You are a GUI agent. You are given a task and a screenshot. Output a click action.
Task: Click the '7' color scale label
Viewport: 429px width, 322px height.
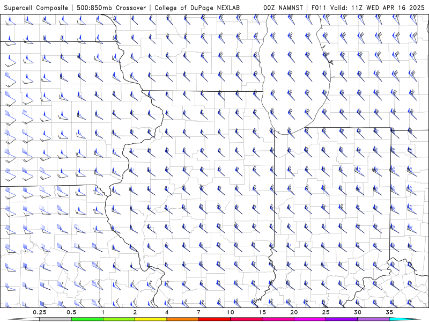[x=198, y=312]
